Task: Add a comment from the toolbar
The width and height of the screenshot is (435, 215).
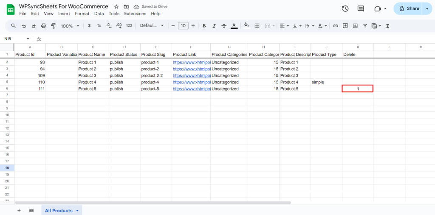Action: click(x=345, y=26)
